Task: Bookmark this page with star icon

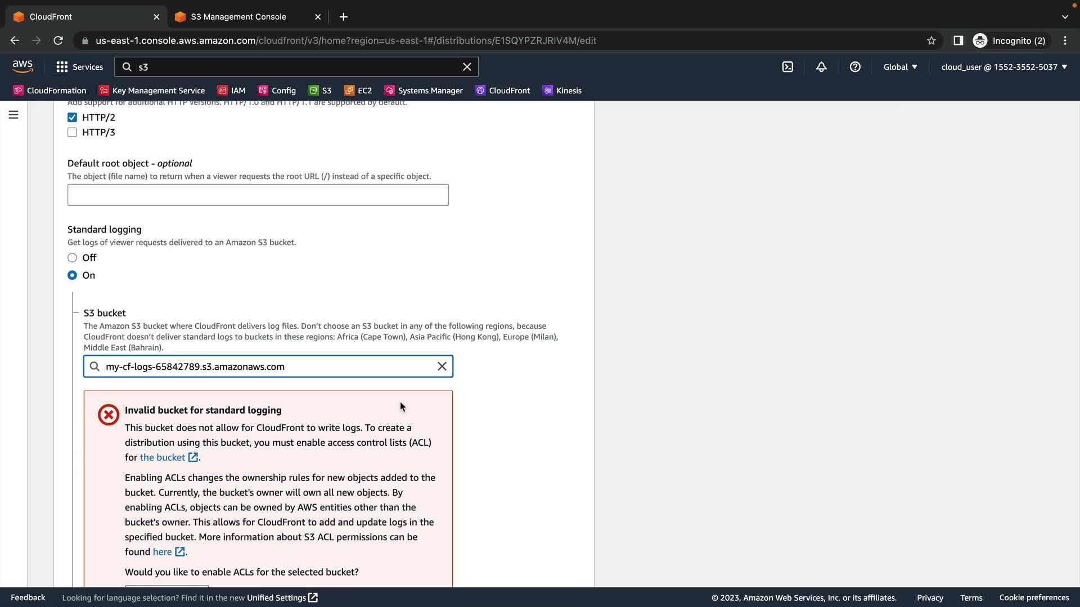Action: coord(931,40)
